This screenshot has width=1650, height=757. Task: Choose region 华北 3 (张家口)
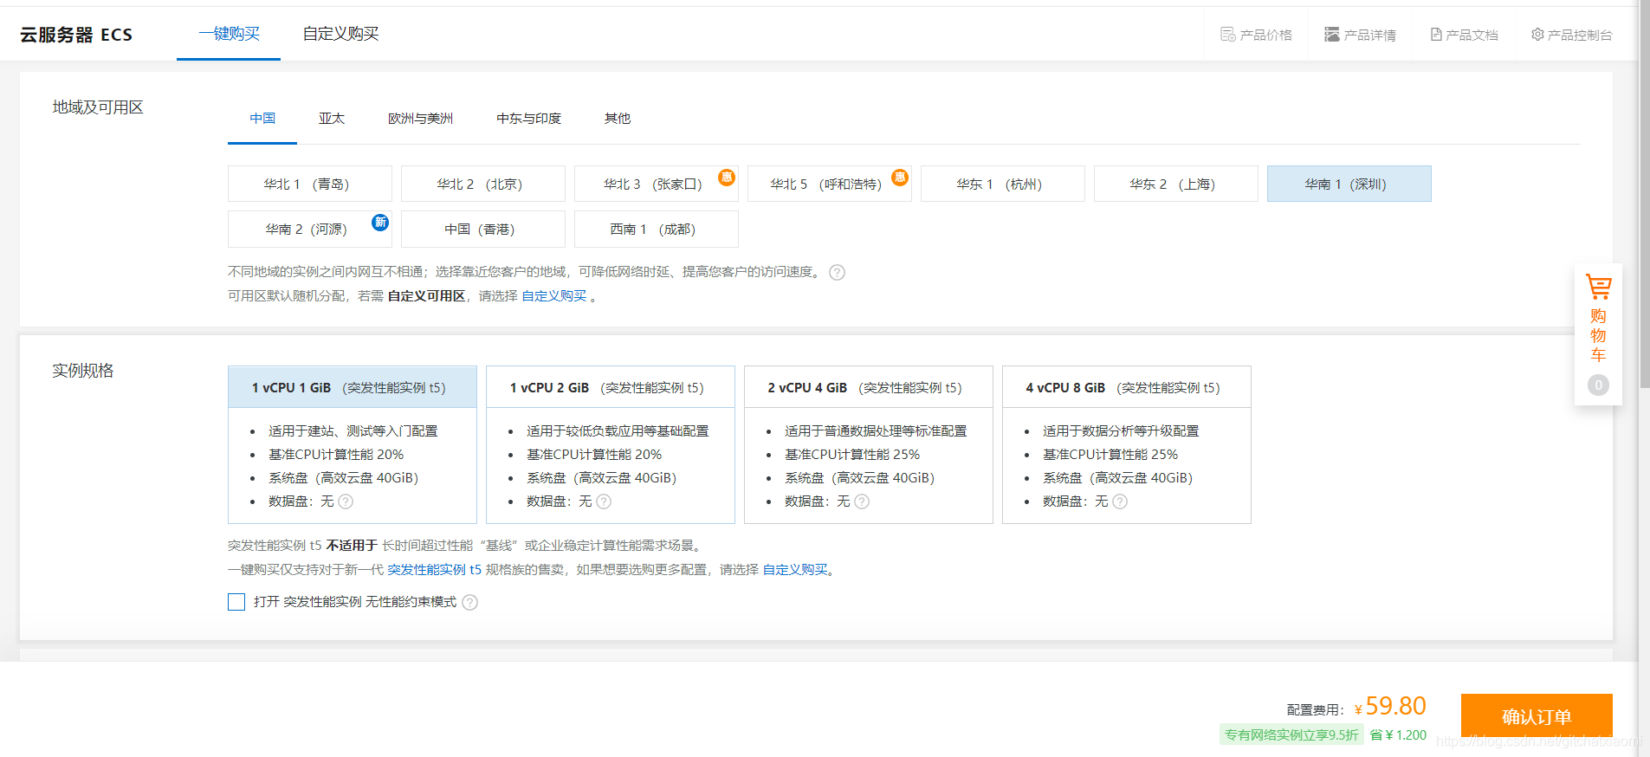pos(657,184)
